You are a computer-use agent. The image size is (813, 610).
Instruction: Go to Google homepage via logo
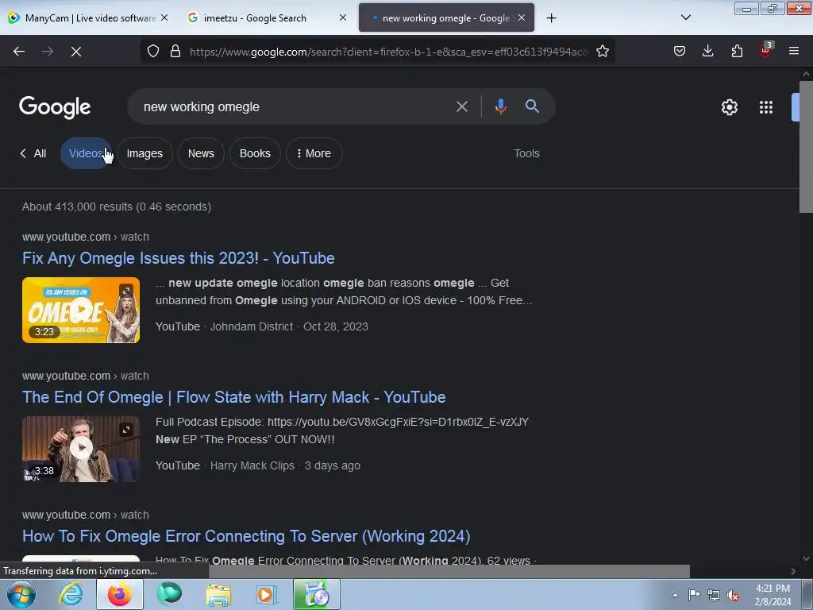[x=55, y=107]
